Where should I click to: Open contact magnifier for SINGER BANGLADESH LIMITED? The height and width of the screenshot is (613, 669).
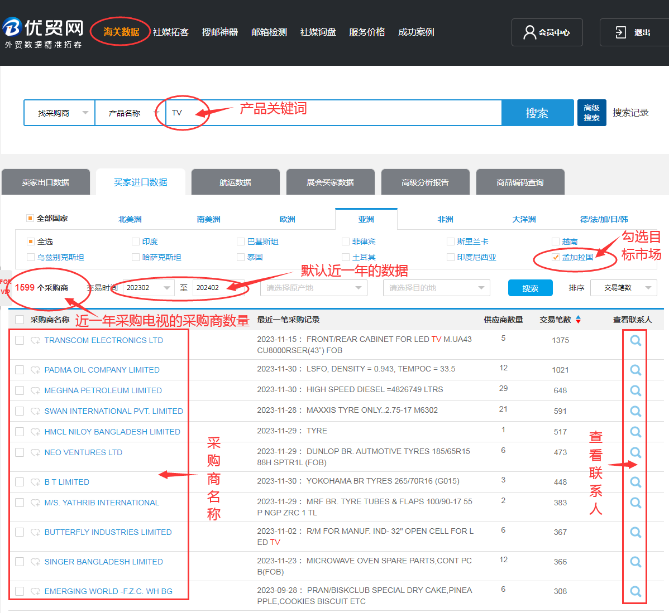tap(635, 562)
